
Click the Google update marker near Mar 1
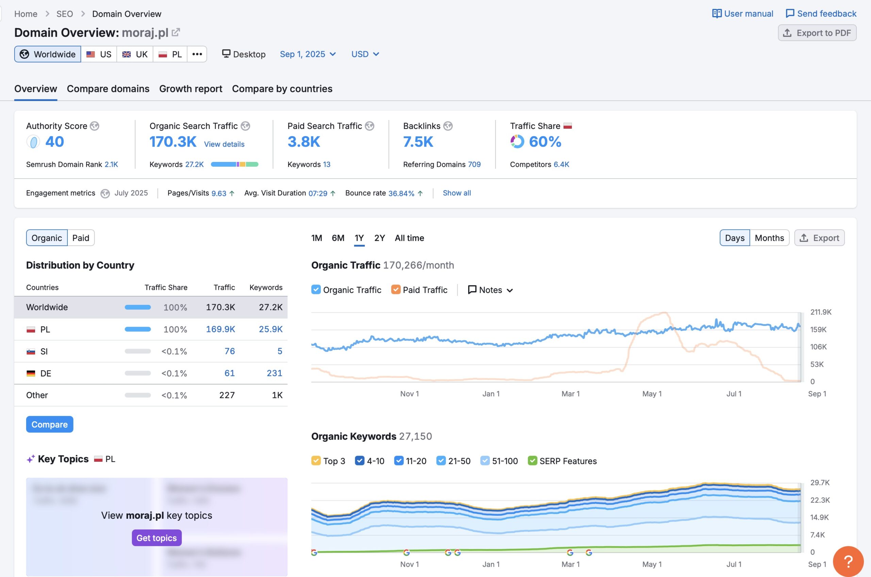(570, 553)
